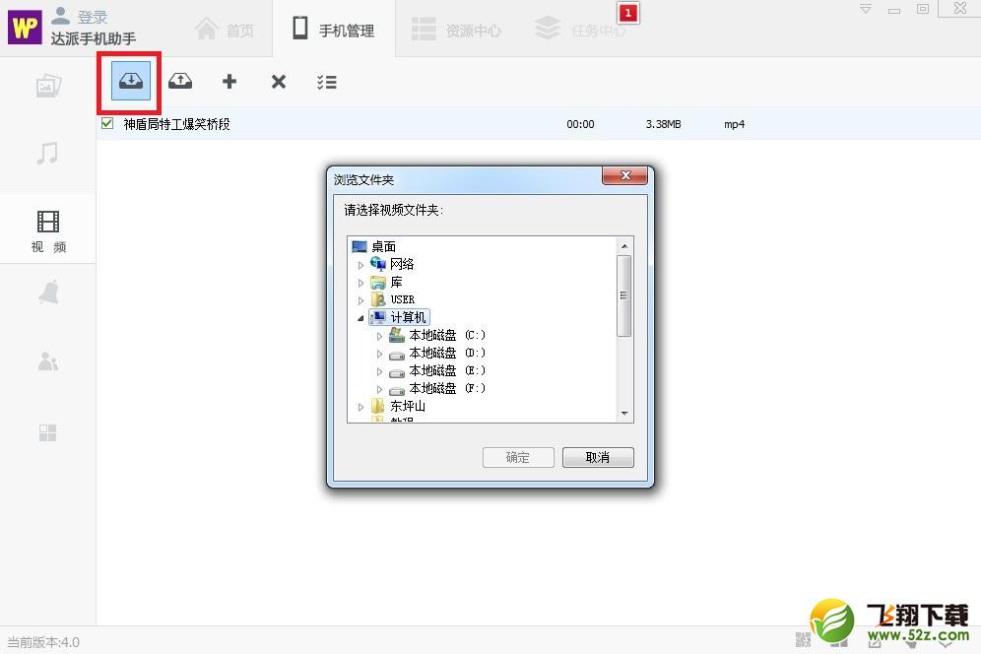Viewport: 981px width, 654px height.
Task: Expand 本地磁盘 (D:) node
Action: (x=380, y=354)
